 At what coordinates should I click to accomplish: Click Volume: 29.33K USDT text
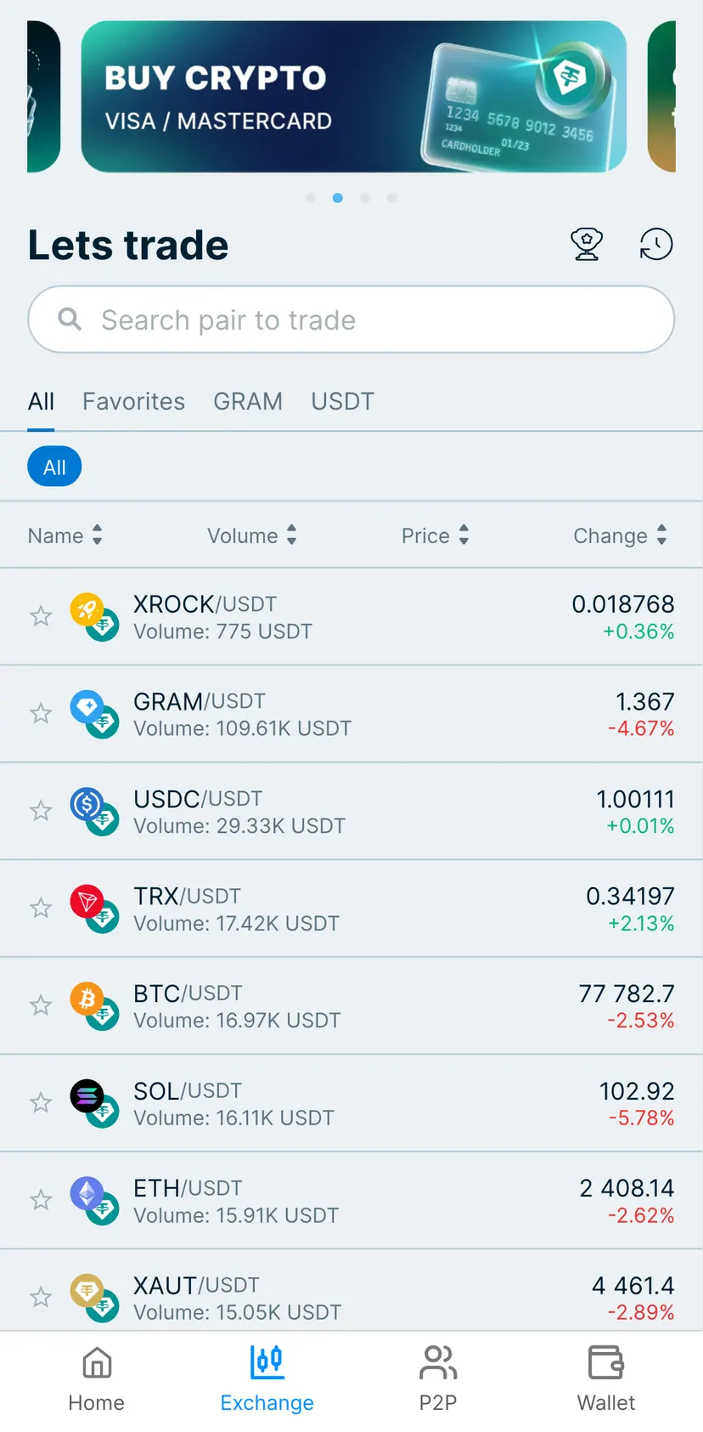(239, 826)
